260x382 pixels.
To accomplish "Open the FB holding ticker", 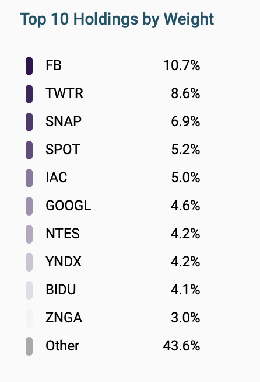I will point(54,65).
